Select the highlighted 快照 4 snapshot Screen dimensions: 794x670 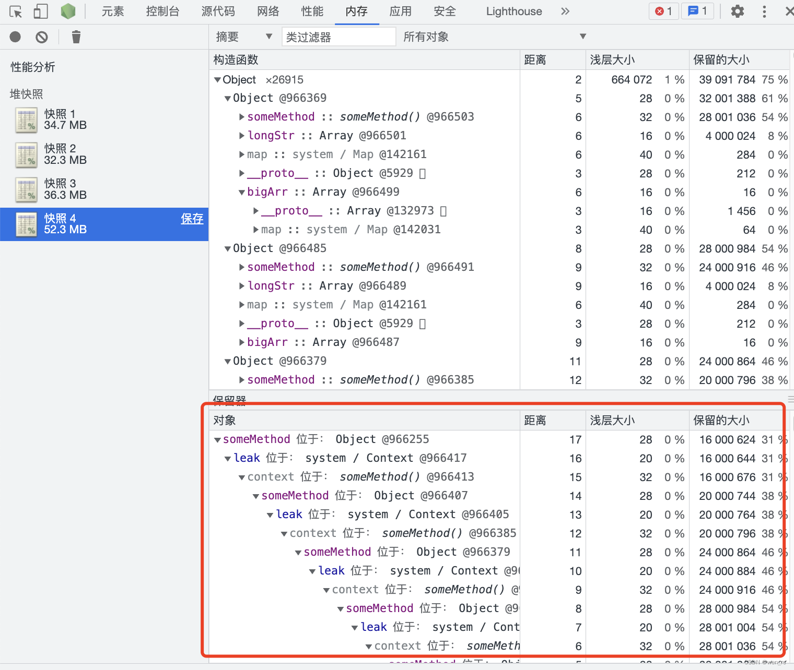(104, 224)
